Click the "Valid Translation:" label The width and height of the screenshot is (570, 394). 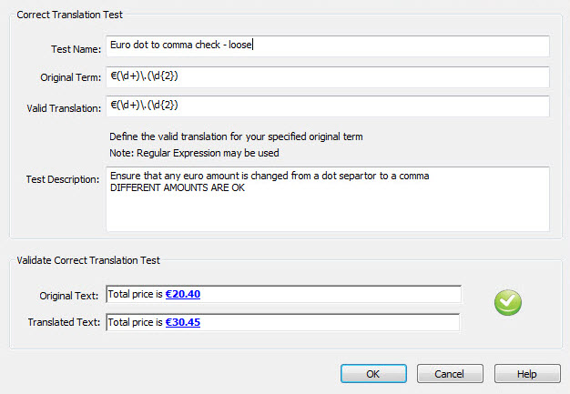(x=64, y=108)
